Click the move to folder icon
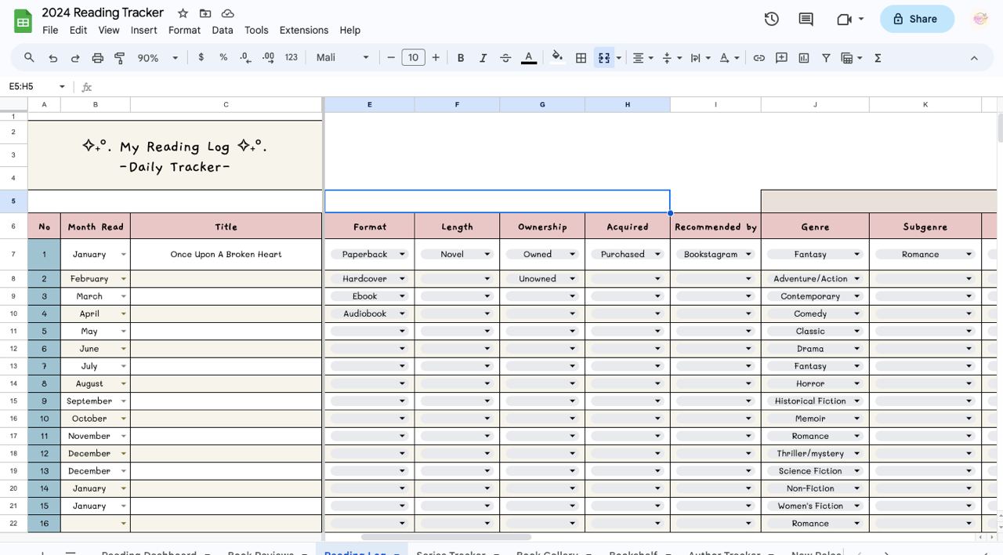The width and height of the screenshot is (1003, 555). 205,13
